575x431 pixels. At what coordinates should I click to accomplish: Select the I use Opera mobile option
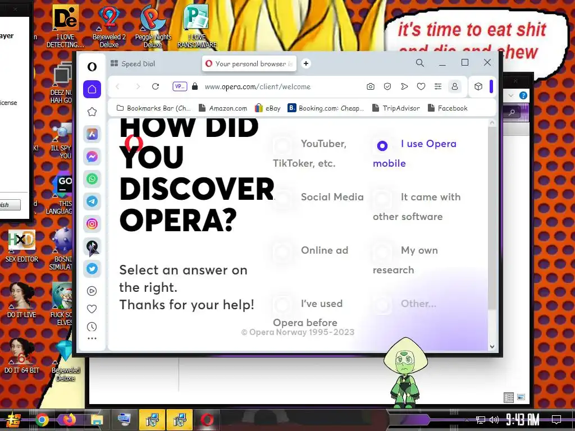[414, 153]
